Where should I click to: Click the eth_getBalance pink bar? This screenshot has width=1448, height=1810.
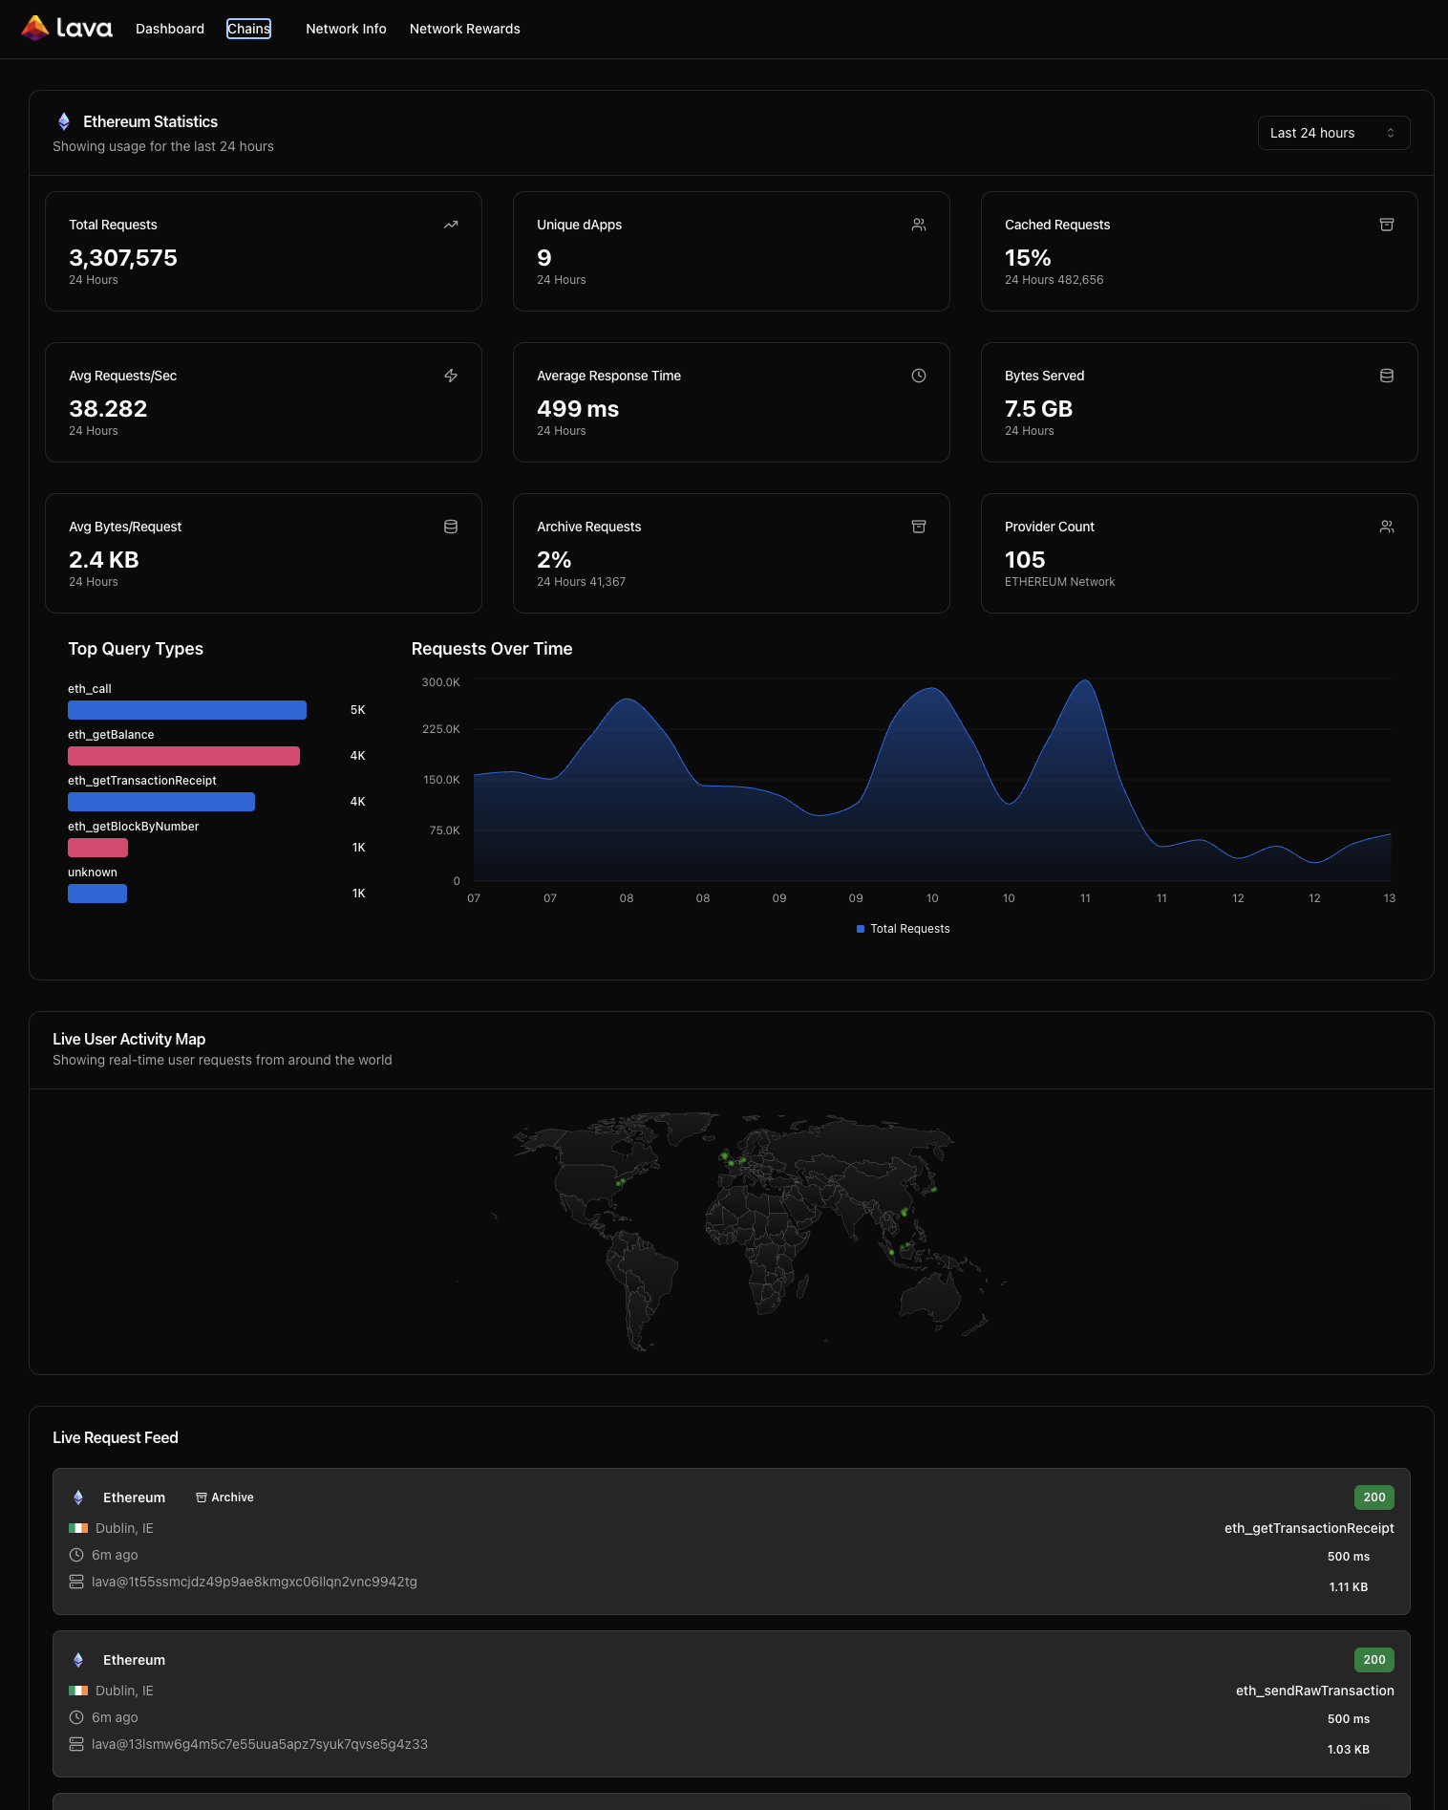[183, 756]
